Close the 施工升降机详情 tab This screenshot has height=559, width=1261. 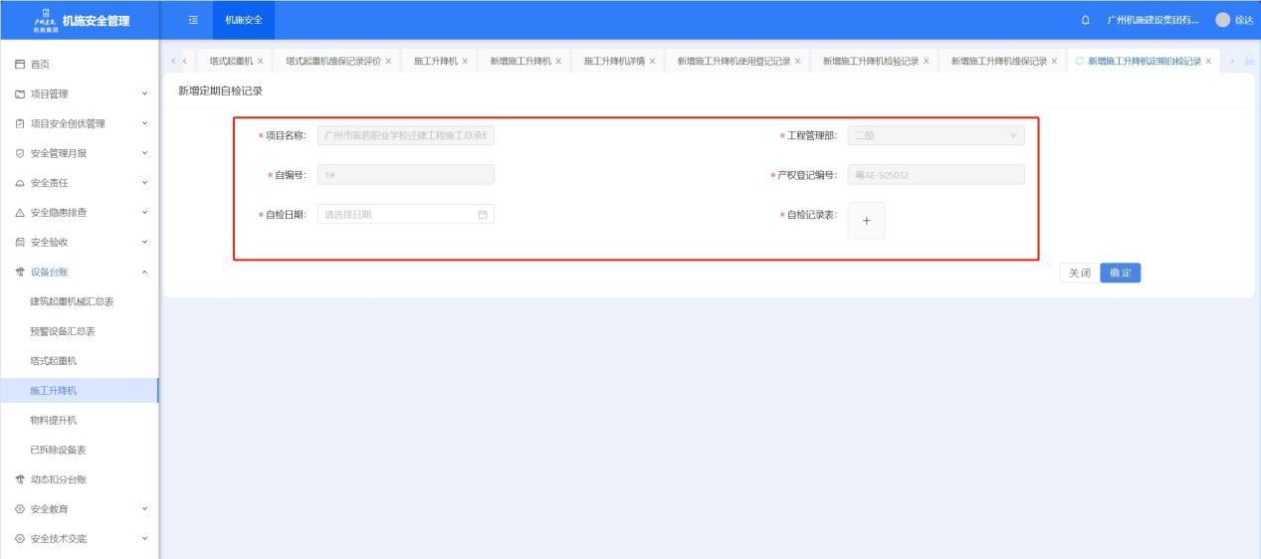pos(652,62)
